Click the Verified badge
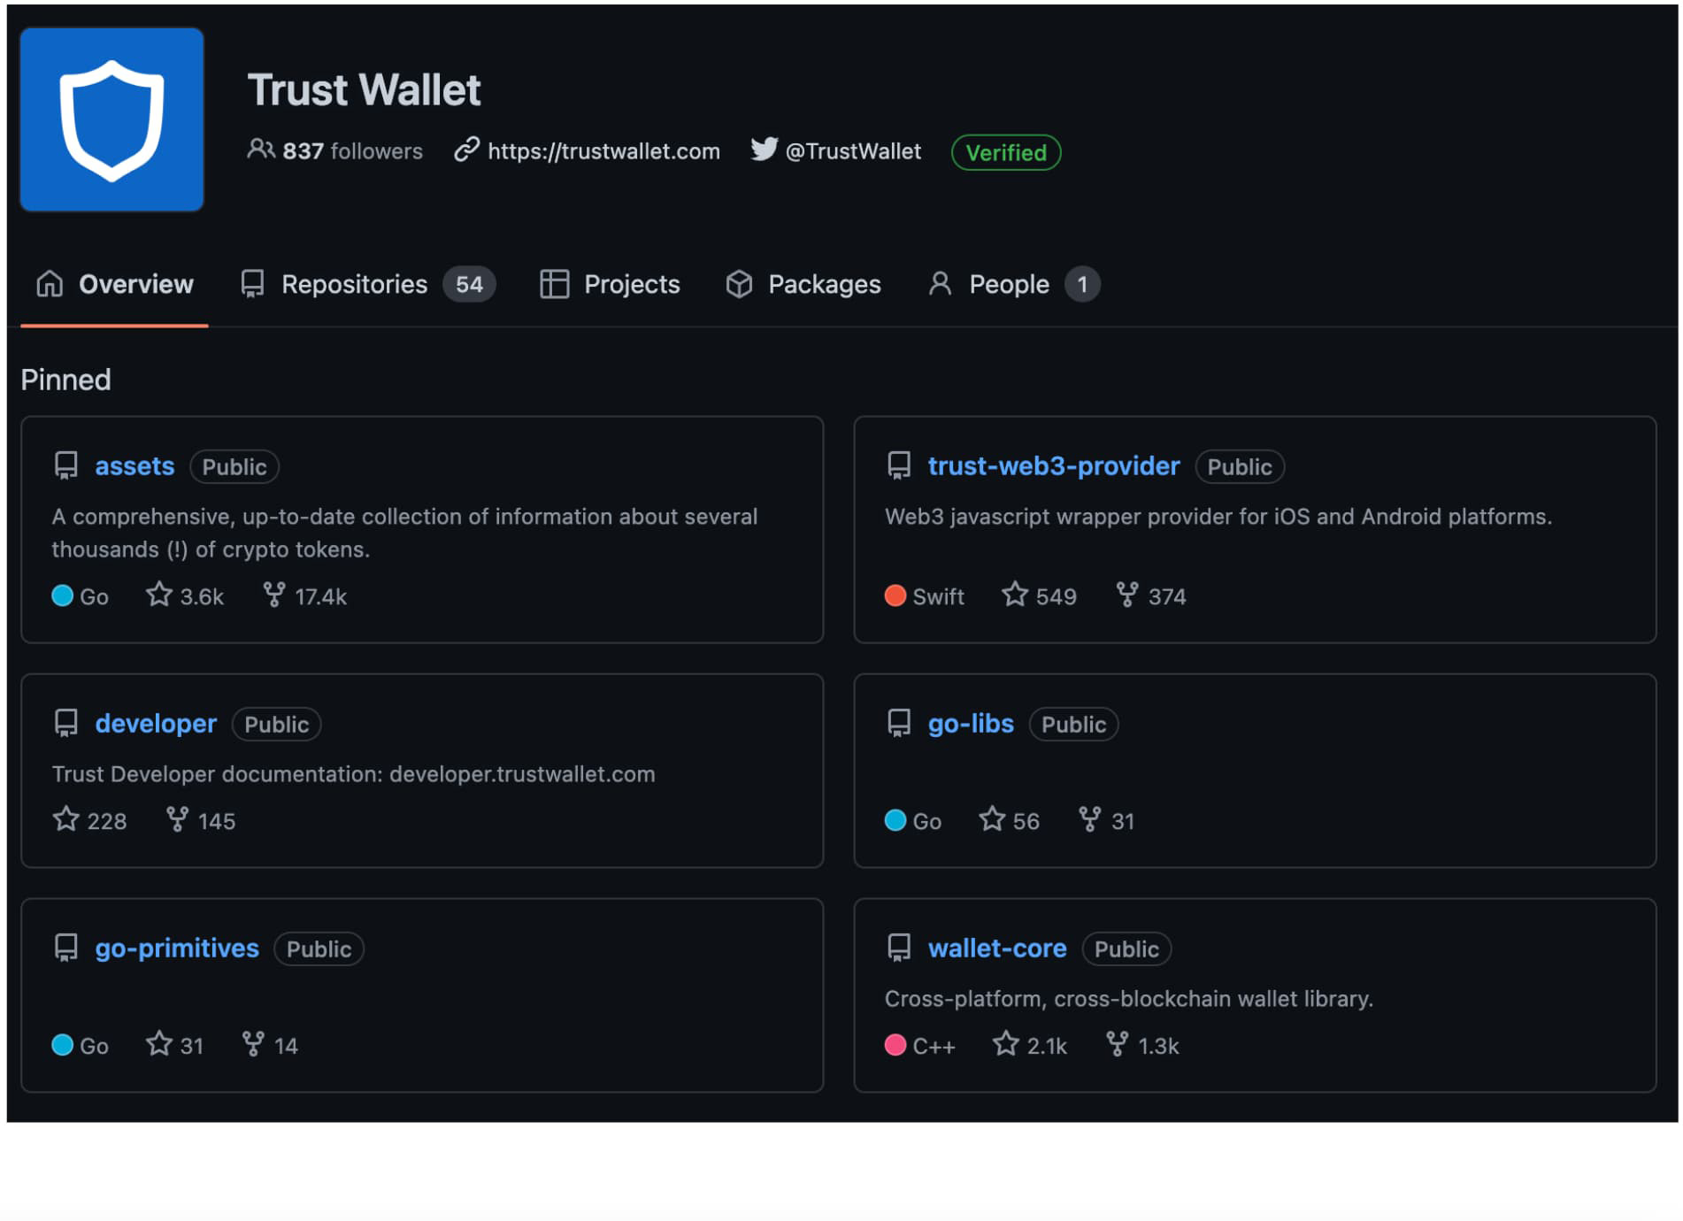The height and width of the screenshot is (1221, 1683). [1005, 152]
